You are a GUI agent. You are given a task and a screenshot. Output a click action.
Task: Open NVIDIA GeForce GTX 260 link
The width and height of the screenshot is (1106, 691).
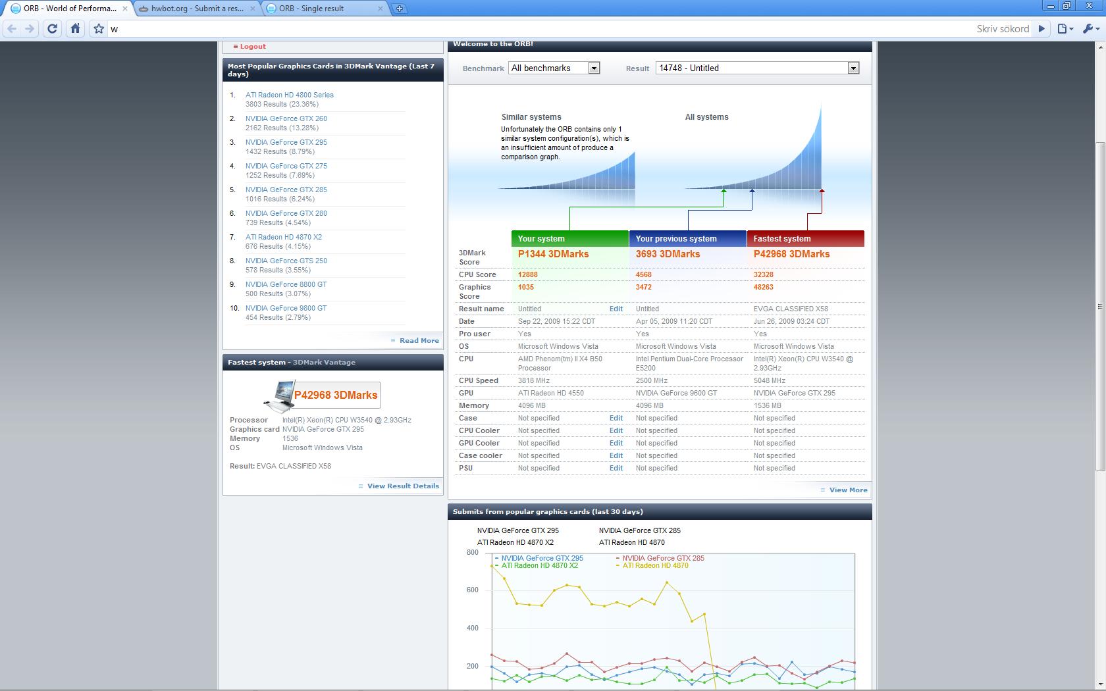tap(286, 118)
